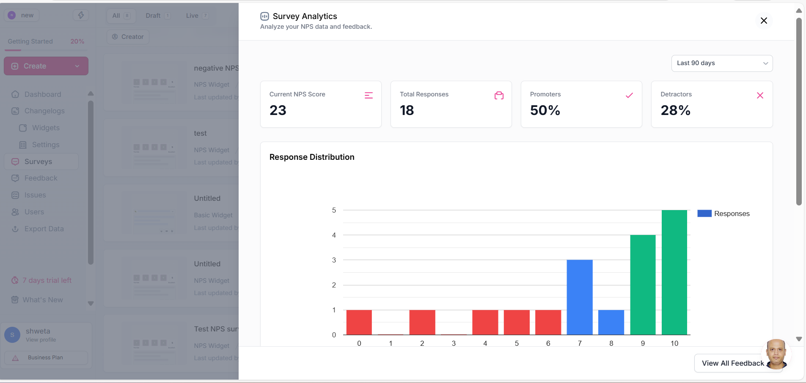Click the green bar for score 10
This screenshot has width=806, height=383.
point(674,272)
